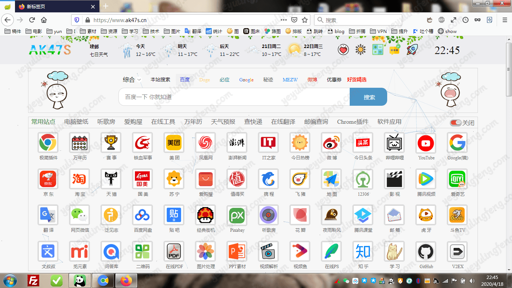Go to the Firefox home page
512x288 pixels.
click(x=44, y=20)
